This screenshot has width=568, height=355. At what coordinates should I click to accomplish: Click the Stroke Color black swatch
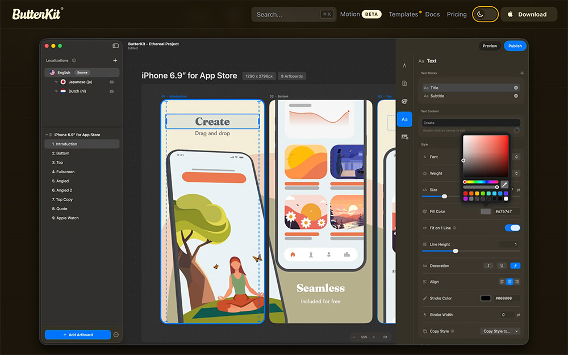point(486,298)
